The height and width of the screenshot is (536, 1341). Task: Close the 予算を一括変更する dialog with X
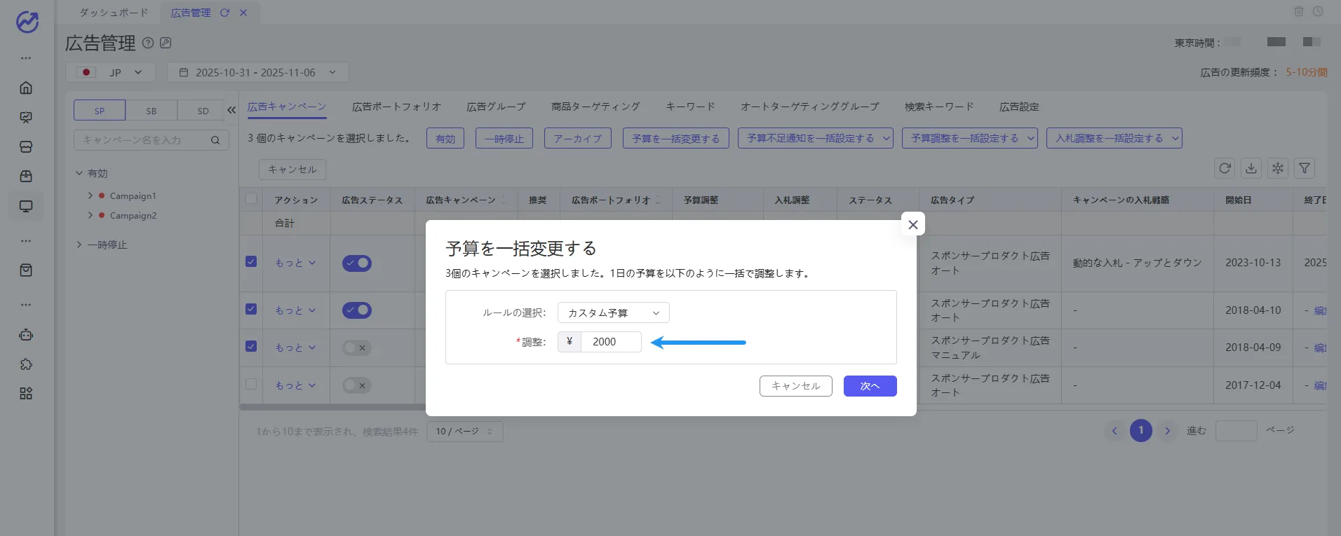pos(912,224)
